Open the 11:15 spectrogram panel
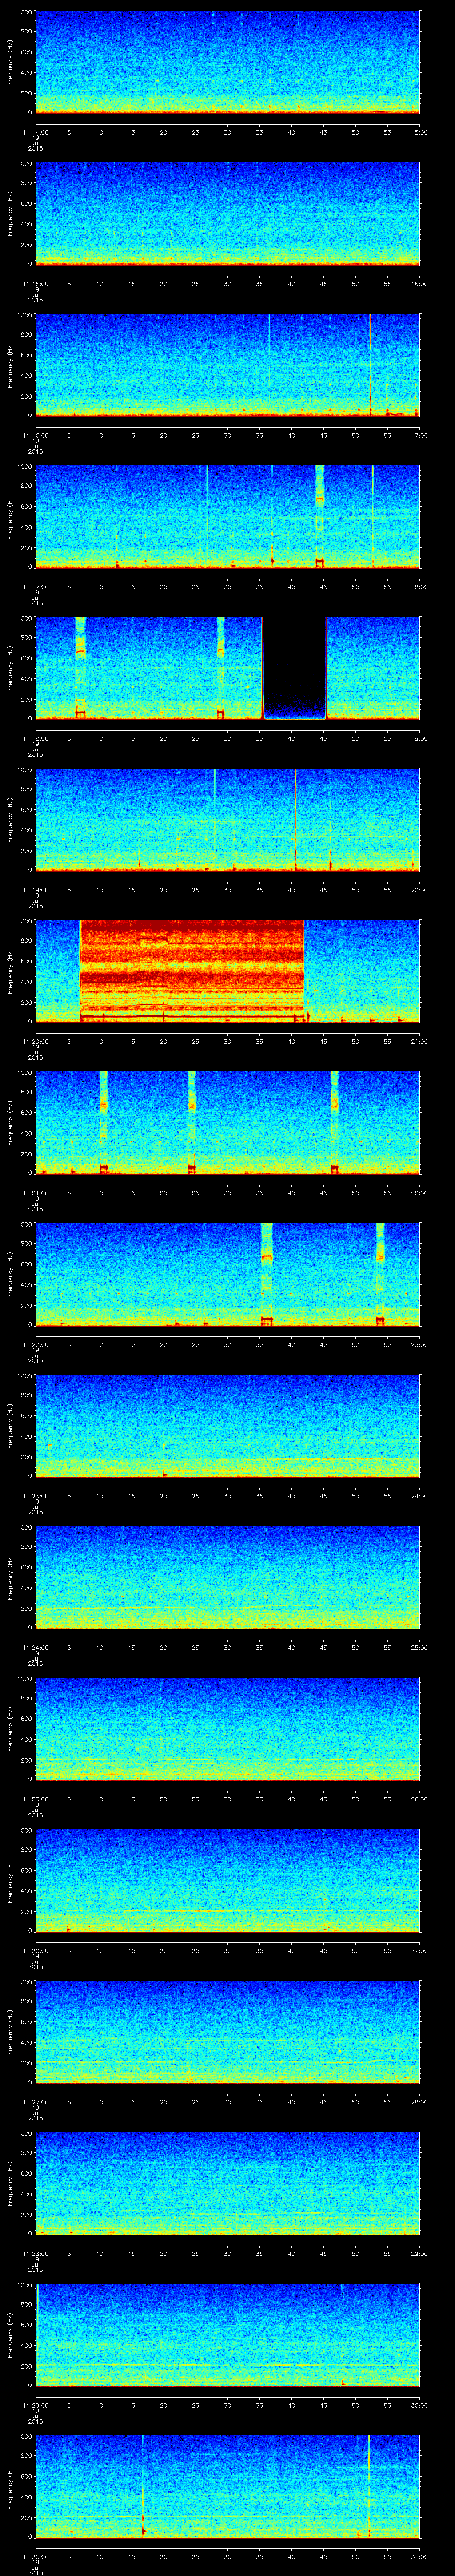 [227, 213]
